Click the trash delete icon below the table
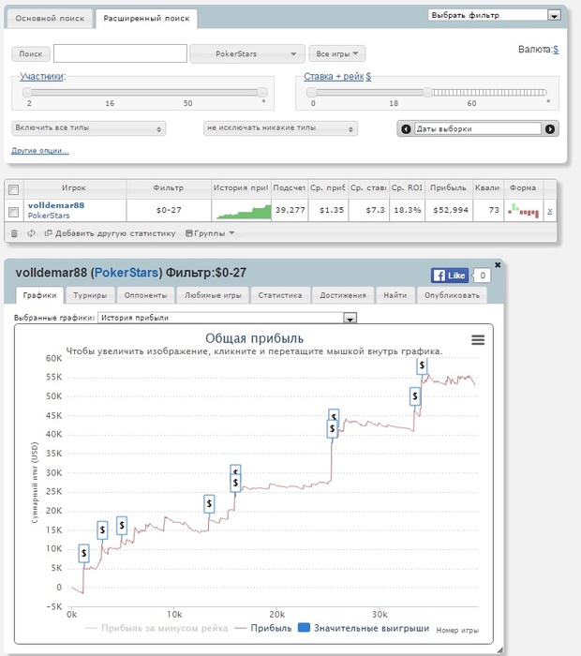This screenshot has width=581, height=656. tap(14, 233)
